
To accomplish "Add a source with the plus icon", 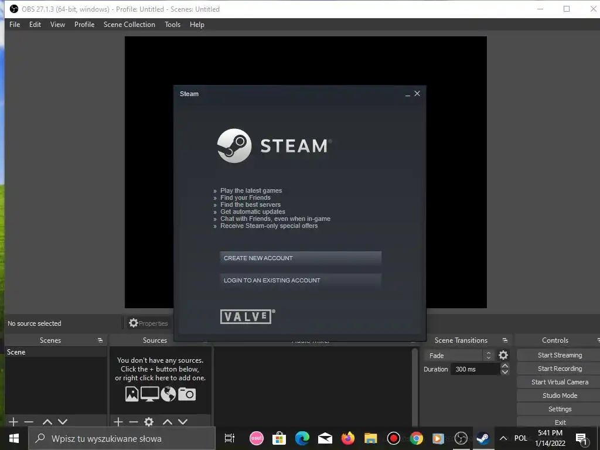I will pyautogui.click(x=118, y=422).
